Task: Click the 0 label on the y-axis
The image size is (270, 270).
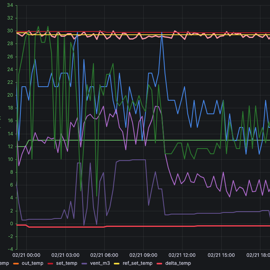Action: pos(12,224)
